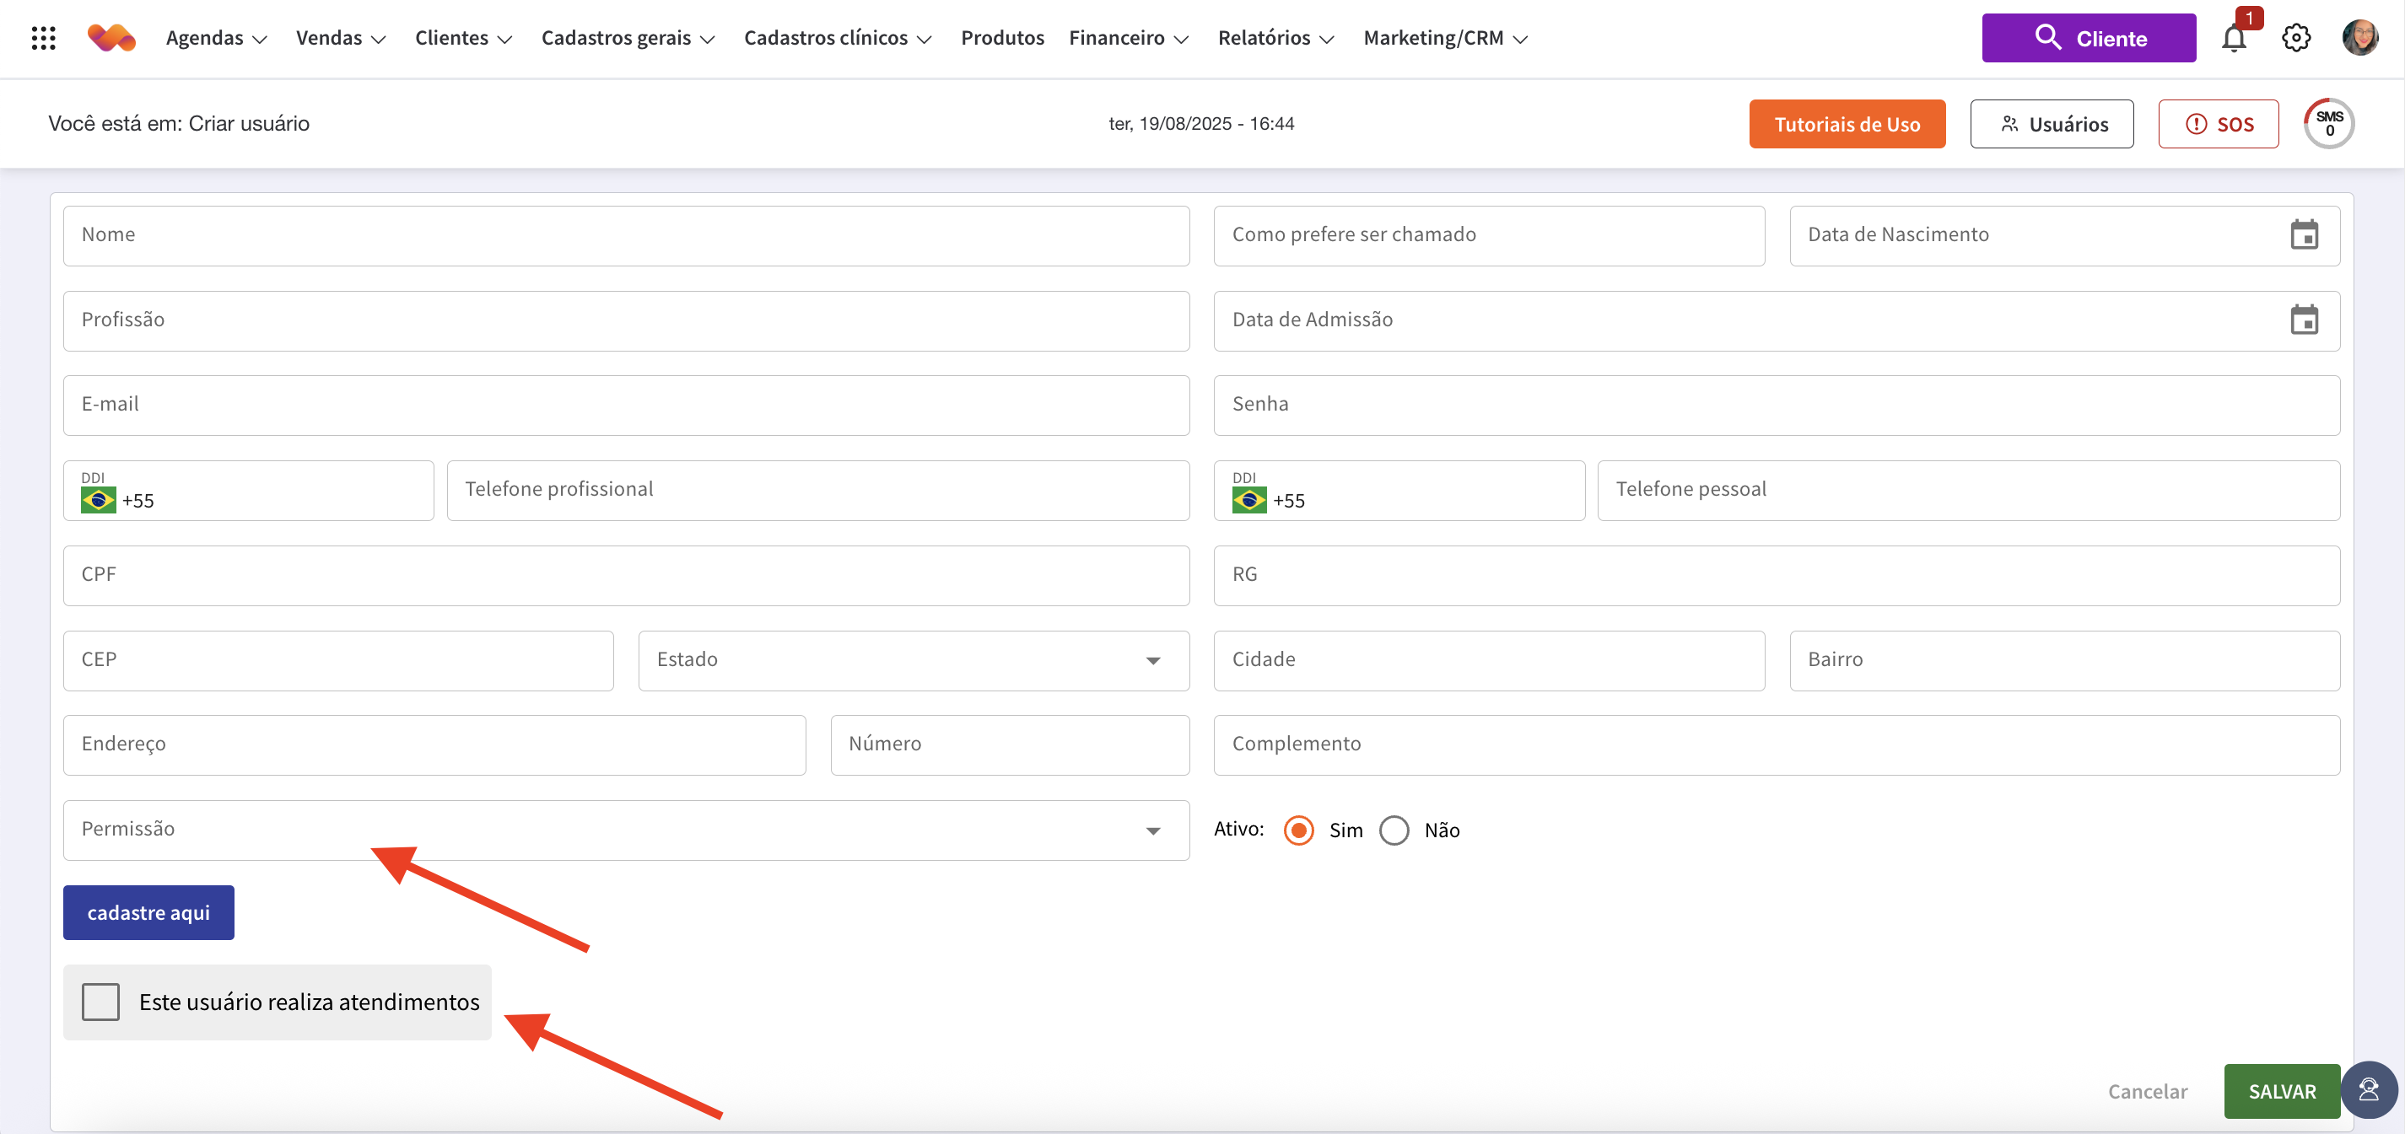This screenshot has width=2405, height=1134.
Task: Open calendar picker for Data de Admissão
Action: (x=2303, y=320)
